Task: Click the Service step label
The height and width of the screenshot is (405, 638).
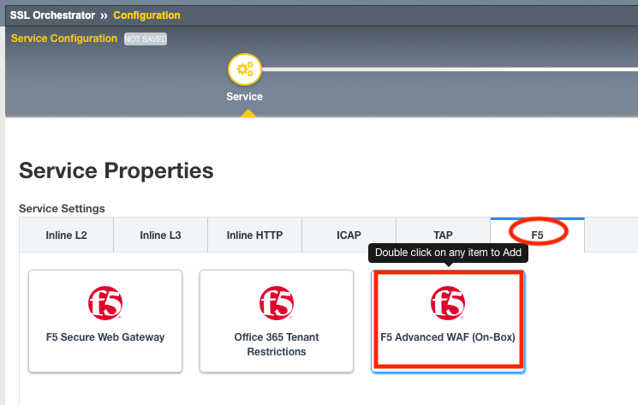Action: (245, 97)
